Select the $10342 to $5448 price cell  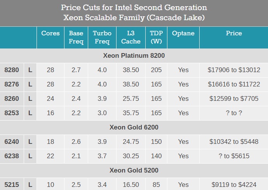point(234,142)
